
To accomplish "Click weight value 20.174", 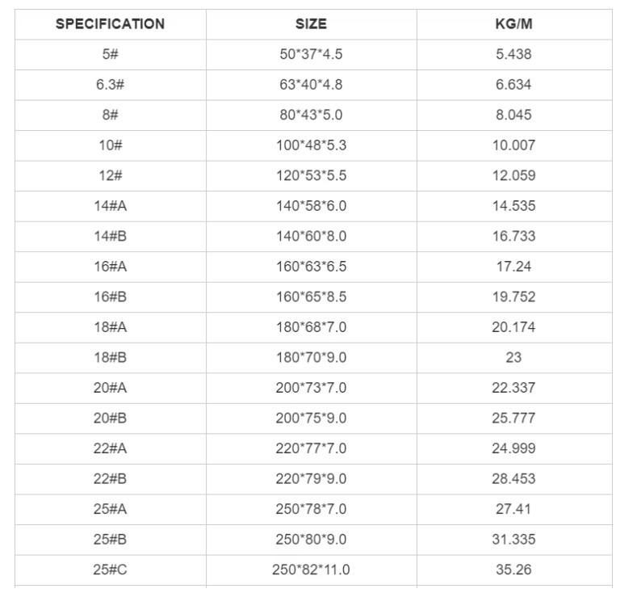I will tap(513, 327).
